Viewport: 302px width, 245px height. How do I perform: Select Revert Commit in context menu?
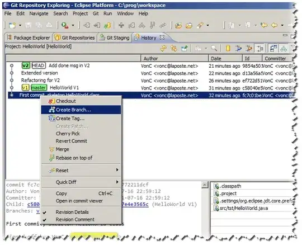[x=81, y=141]
